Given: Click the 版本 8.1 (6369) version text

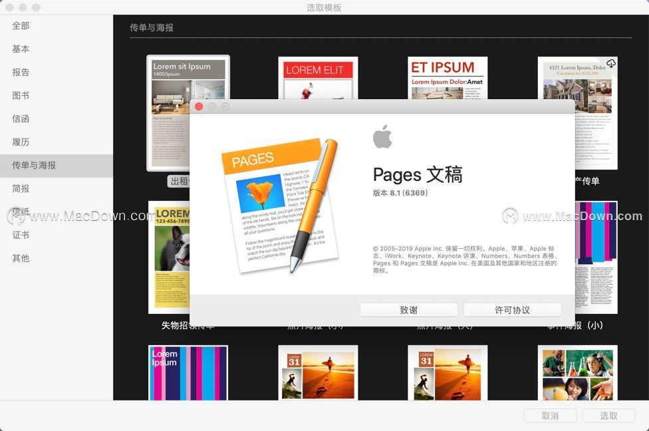Looking at the screenshot, I should coord(400,193).
